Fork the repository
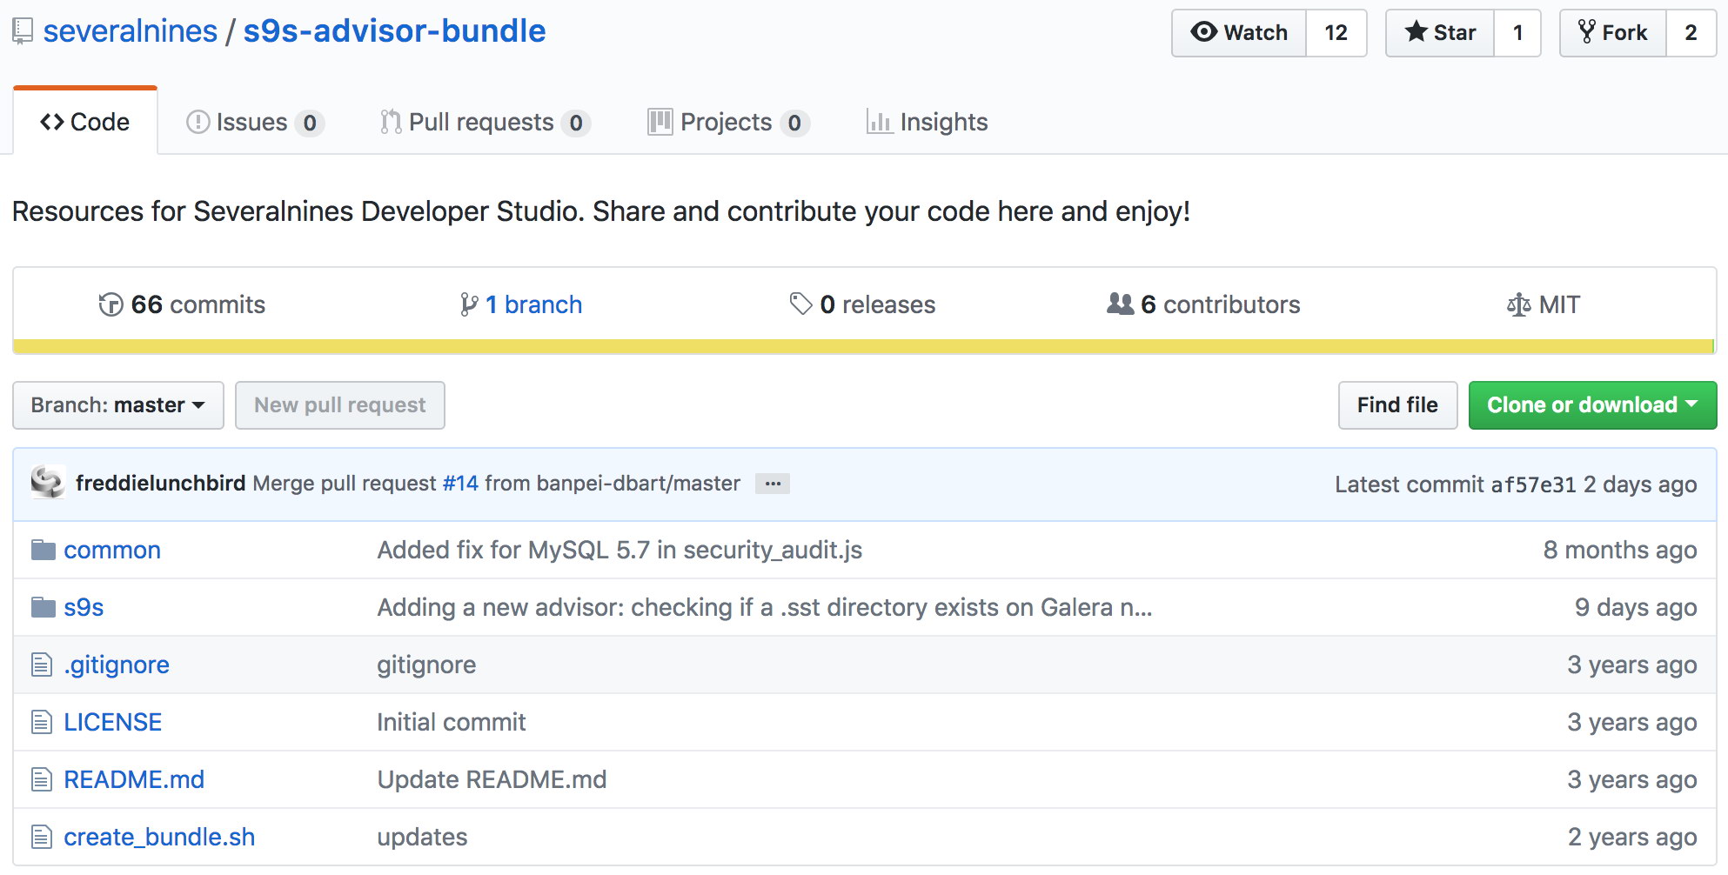The image size is (1728, 875). pos(1613,33)
